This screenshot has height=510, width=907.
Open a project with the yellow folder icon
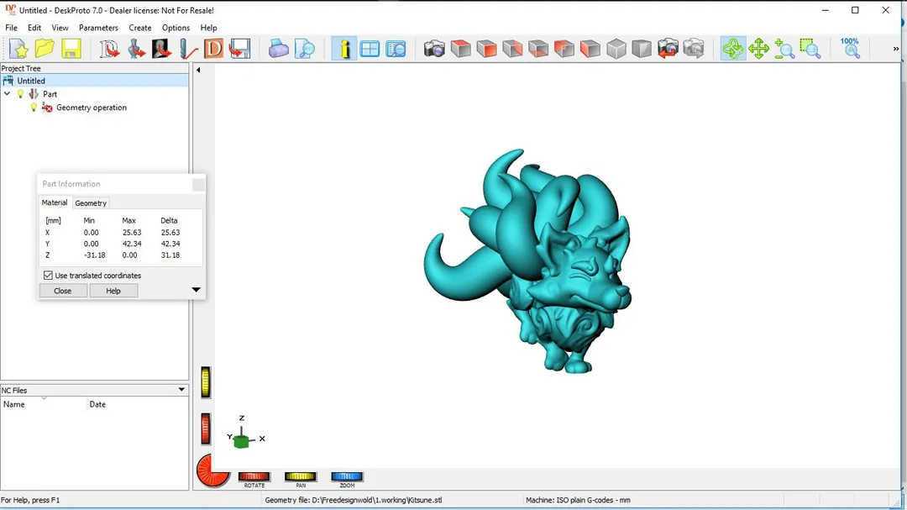point(45,49)
